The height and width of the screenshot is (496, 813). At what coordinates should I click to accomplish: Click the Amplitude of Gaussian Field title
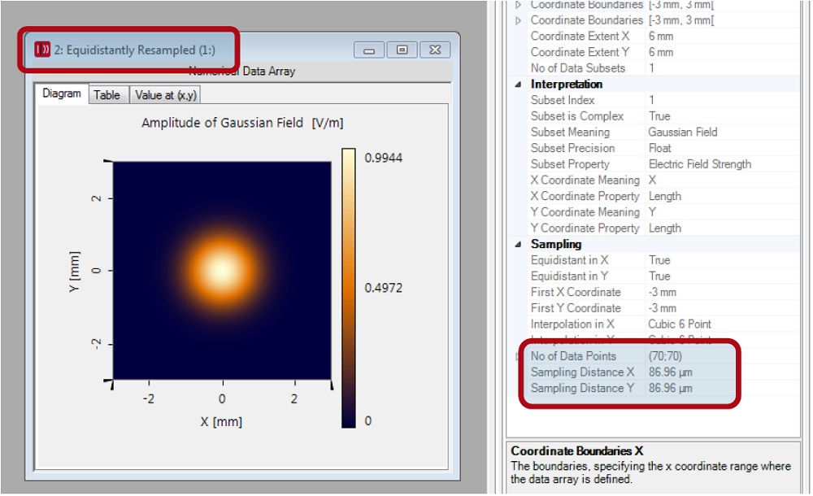point(242,123)
